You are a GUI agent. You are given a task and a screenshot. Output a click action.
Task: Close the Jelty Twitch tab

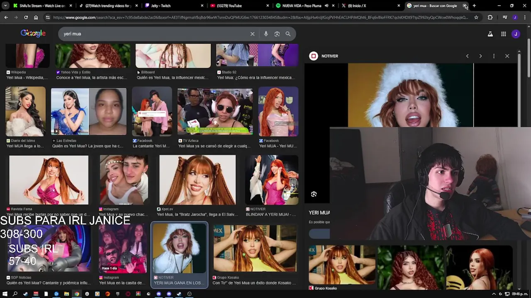point(202,6)
